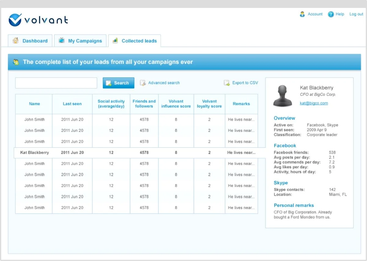Open Help via the question mark icon

point(331,14)
